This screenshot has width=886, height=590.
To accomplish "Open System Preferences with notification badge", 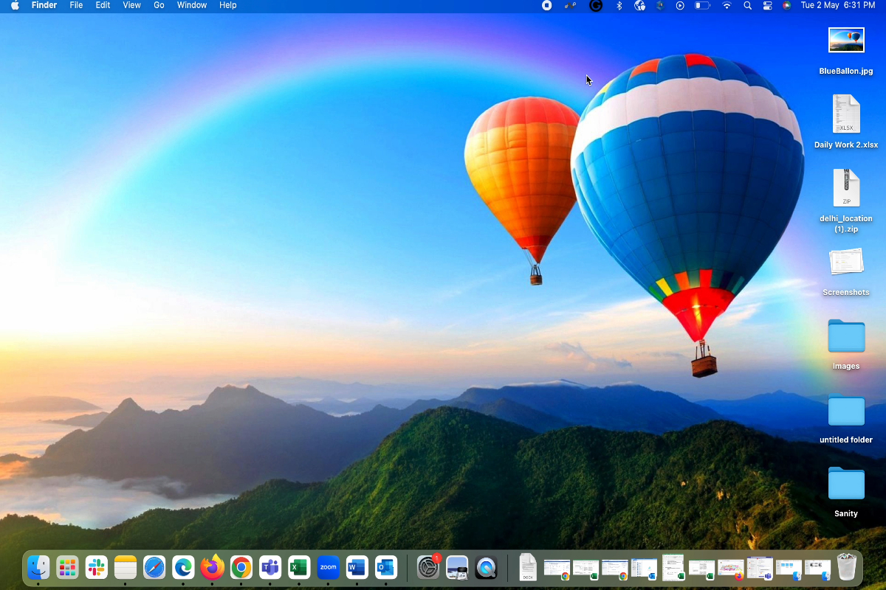I will pyautogui.click(x=428, y=567).
